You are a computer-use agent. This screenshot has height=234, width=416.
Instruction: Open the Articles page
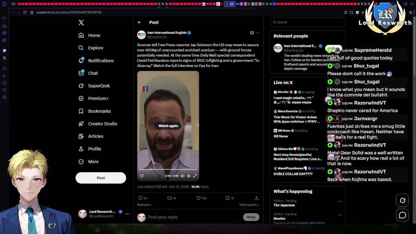click(91, 136)
